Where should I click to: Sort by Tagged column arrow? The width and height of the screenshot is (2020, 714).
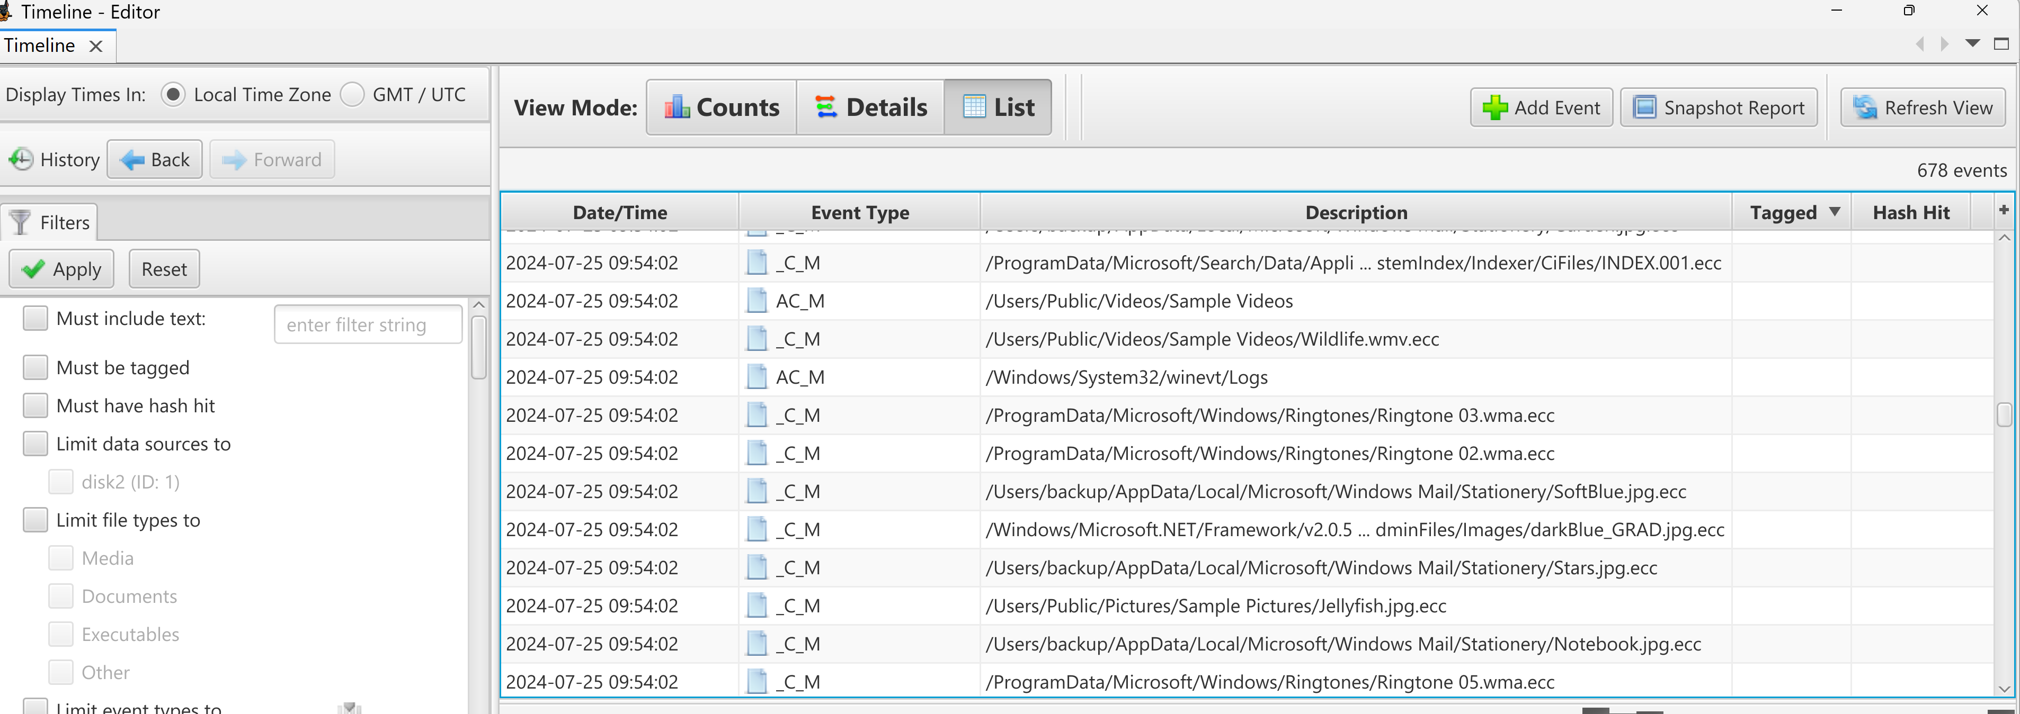(x=1834, y=212)
